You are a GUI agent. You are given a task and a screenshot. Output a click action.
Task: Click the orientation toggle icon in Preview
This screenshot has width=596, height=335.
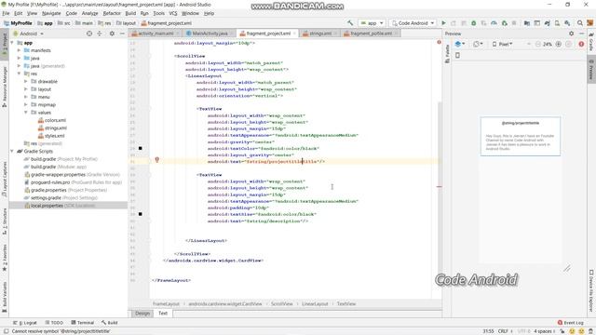(x=477, y=44)
